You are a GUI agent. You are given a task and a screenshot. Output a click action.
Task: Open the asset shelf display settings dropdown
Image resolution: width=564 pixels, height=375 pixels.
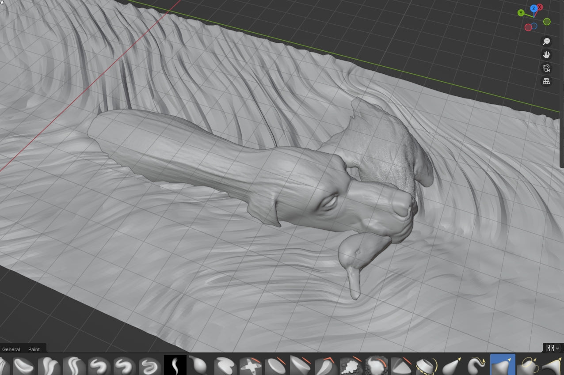(x=553, y=348)
